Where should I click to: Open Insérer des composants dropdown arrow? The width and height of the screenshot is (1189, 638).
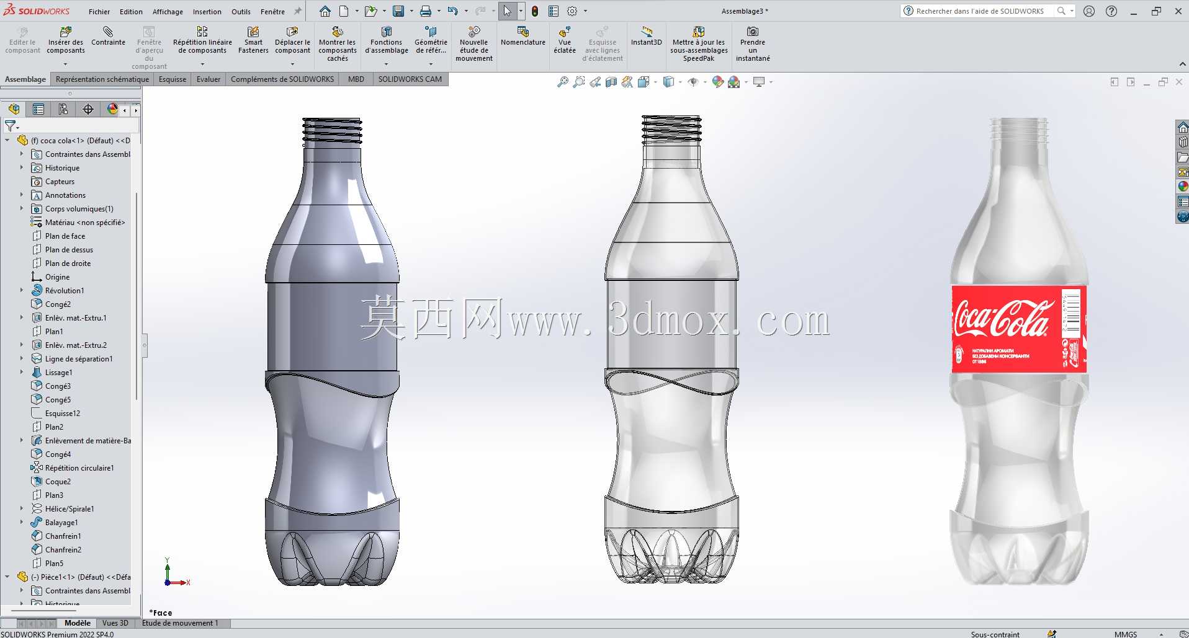[65, 63]
